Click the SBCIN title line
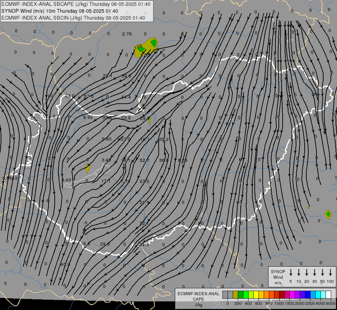Screen dimensions: 337x310 pos(73,18)
